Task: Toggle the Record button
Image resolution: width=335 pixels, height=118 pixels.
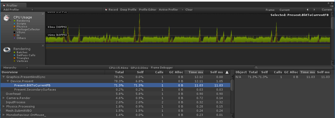Action: 112,10
